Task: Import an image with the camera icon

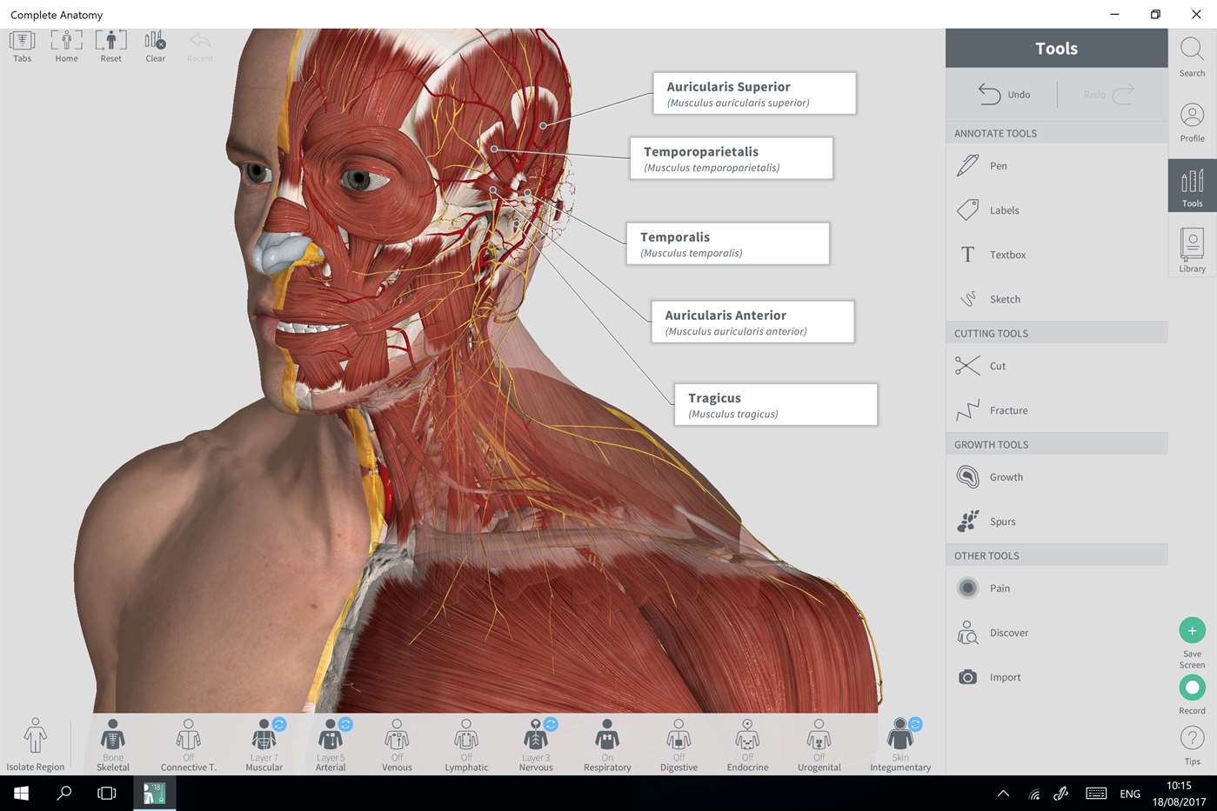Action: 1056,677
